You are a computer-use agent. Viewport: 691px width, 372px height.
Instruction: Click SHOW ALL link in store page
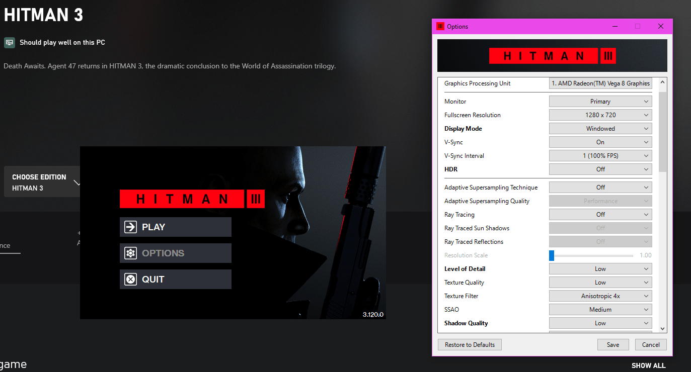point(648,365)
